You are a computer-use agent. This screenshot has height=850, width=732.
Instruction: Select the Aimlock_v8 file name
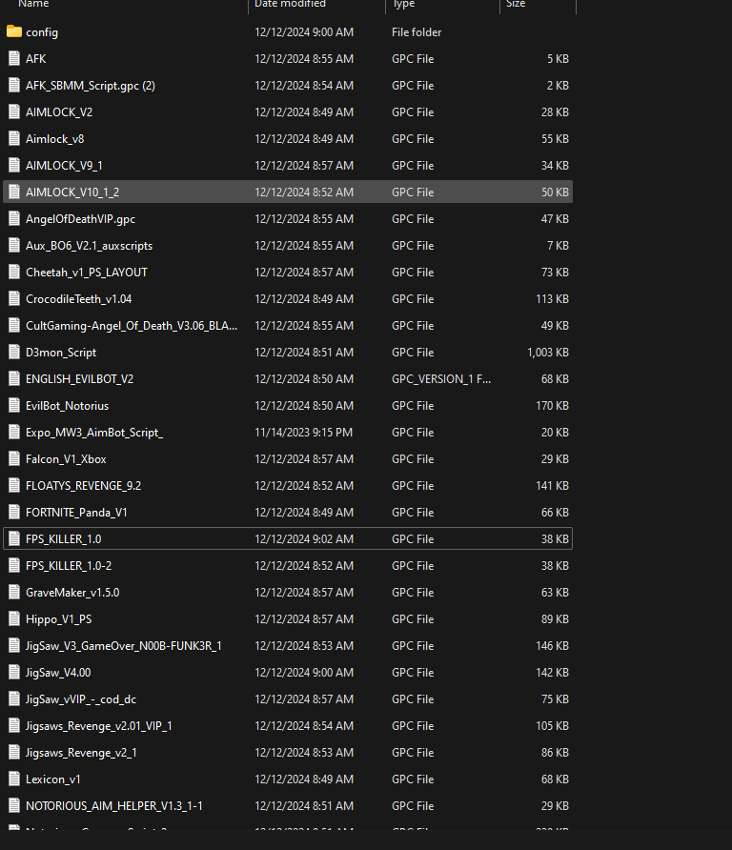[54, 139]
